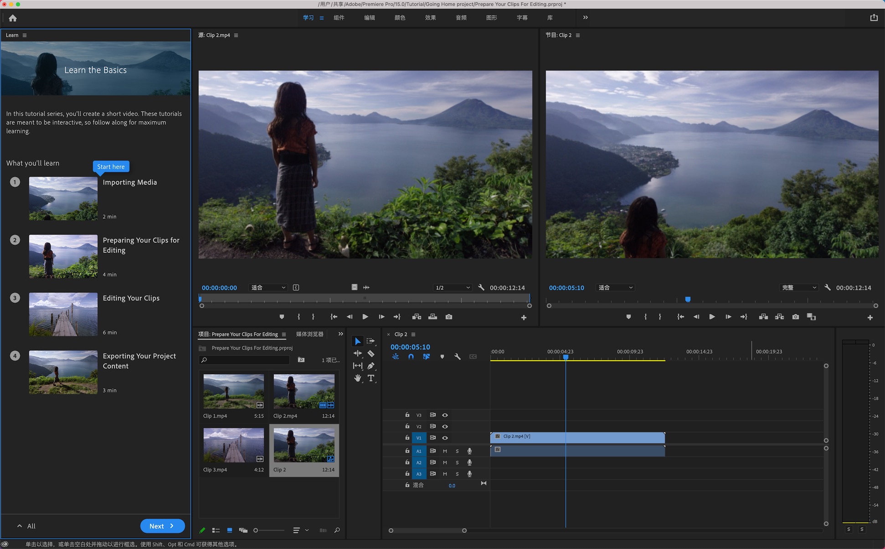885x549 pixels.
Task: Click Insert button in Source monitor
Action: click(417, 317)
